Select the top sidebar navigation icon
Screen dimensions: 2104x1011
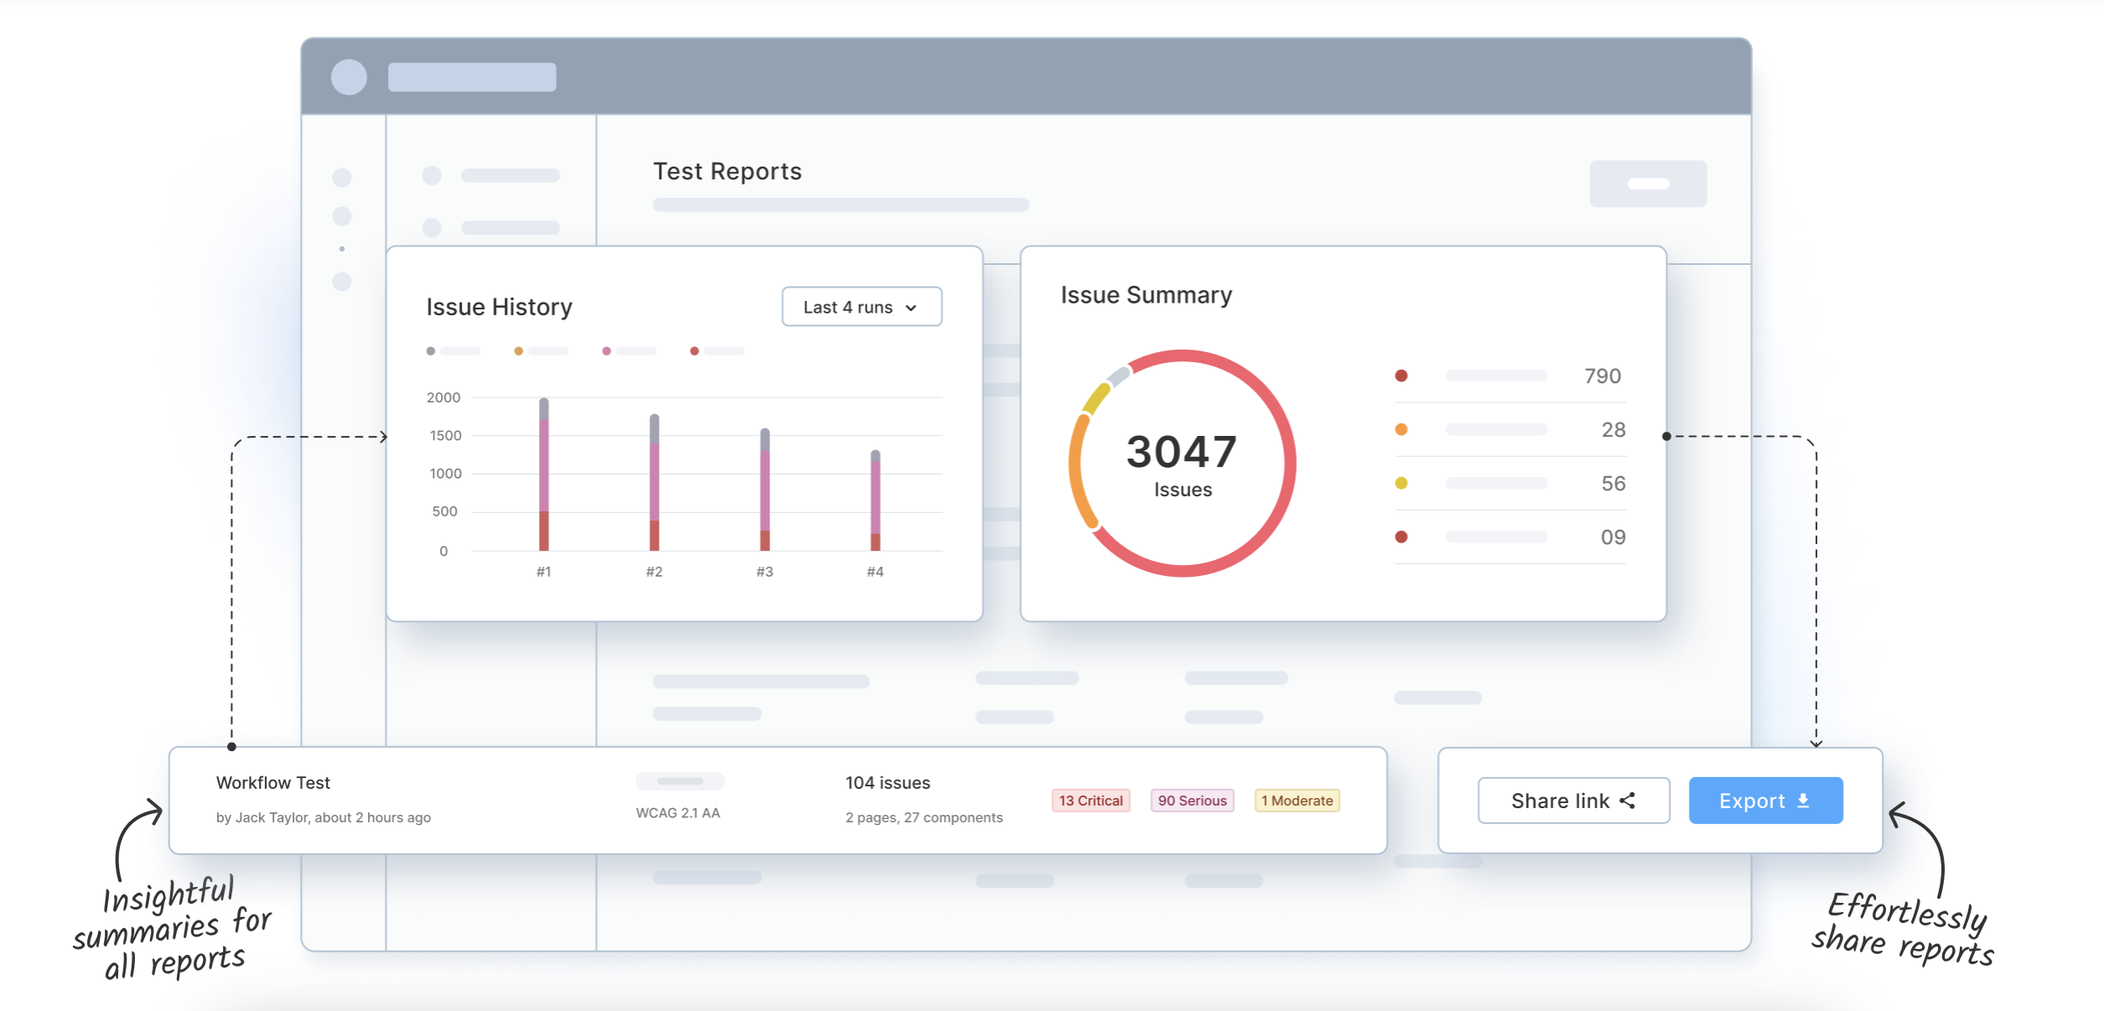[343, 176]
